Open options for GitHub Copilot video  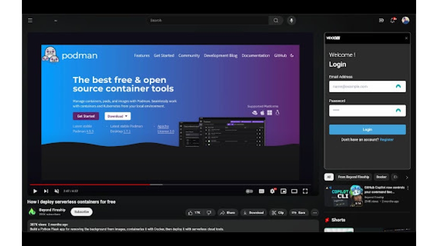[x=408, y=188]
